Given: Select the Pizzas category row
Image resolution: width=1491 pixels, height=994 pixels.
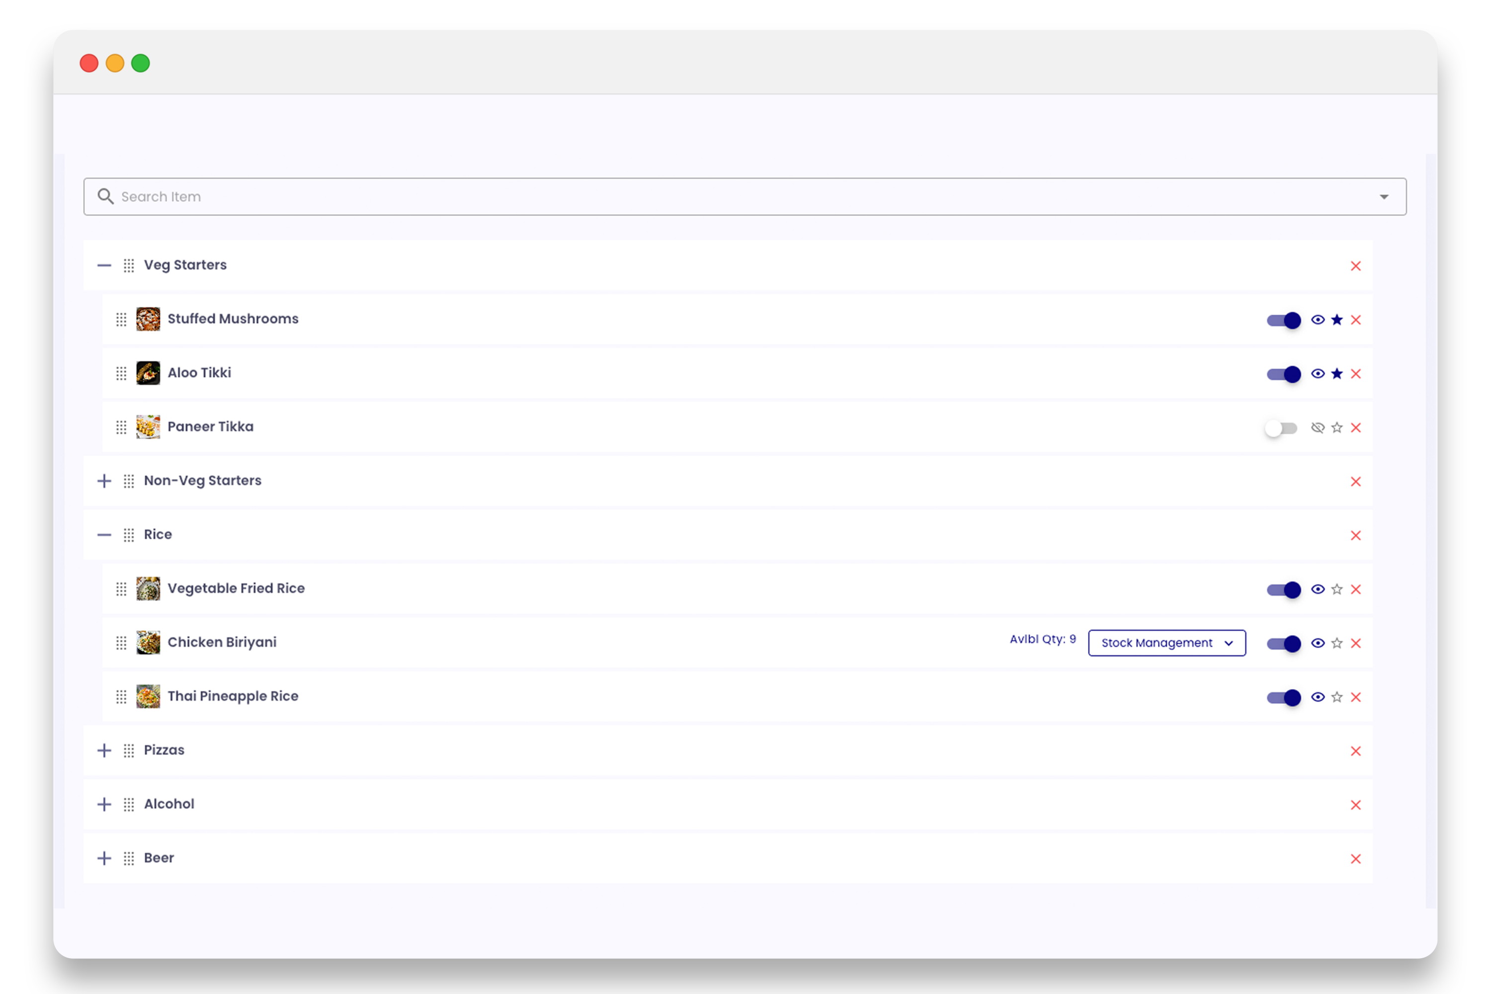Looking at the screenshot, I should [164, 750].
